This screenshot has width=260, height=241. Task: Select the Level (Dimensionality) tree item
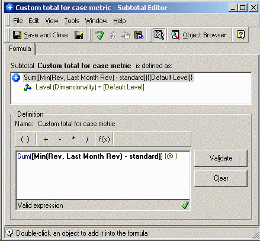90,87
